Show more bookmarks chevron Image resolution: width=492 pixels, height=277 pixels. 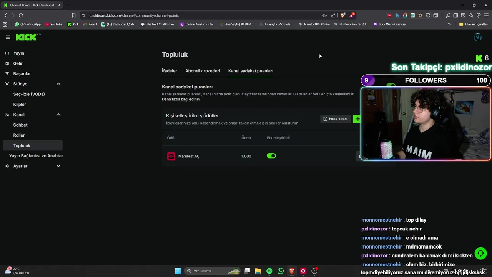(449, 24)
